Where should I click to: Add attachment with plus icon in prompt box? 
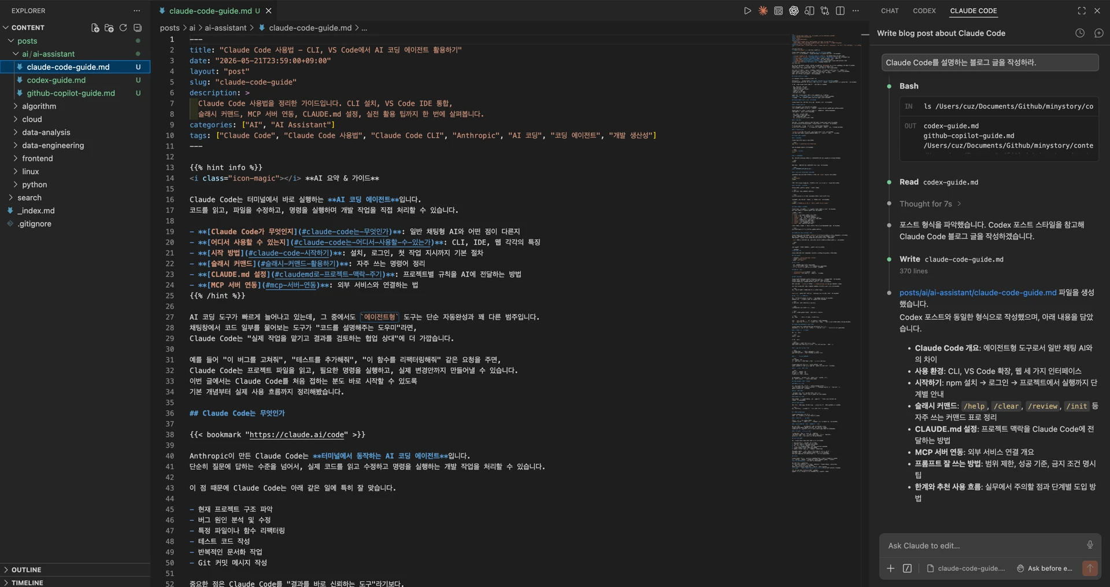891,568
